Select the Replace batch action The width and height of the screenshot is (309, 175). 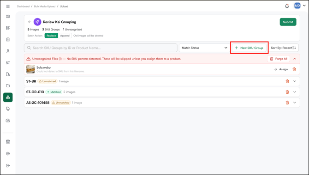[x=51, y=36]
